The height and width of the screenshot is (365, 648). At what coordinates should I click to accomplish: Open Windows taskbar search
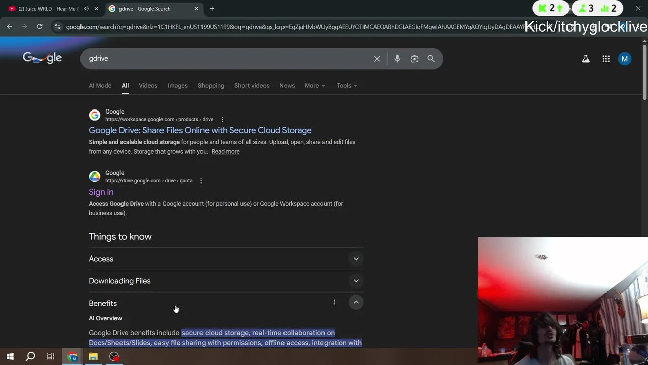pos(30,357)
